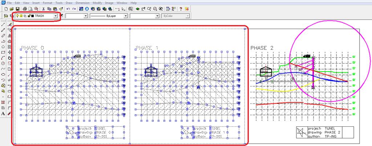This screenshot has width=372, height=146.
Task: Click the Open file folder icon
Action: 12,9
